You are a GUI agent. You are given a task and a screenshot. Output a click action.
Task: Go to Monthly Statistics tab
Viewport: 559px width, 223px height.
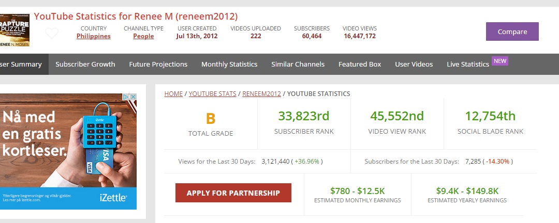coord(229,65)
